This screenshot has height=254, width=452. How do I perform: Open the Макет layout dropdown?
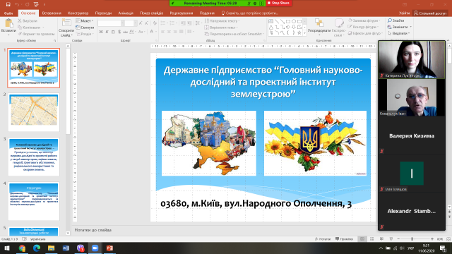point(85,20)
